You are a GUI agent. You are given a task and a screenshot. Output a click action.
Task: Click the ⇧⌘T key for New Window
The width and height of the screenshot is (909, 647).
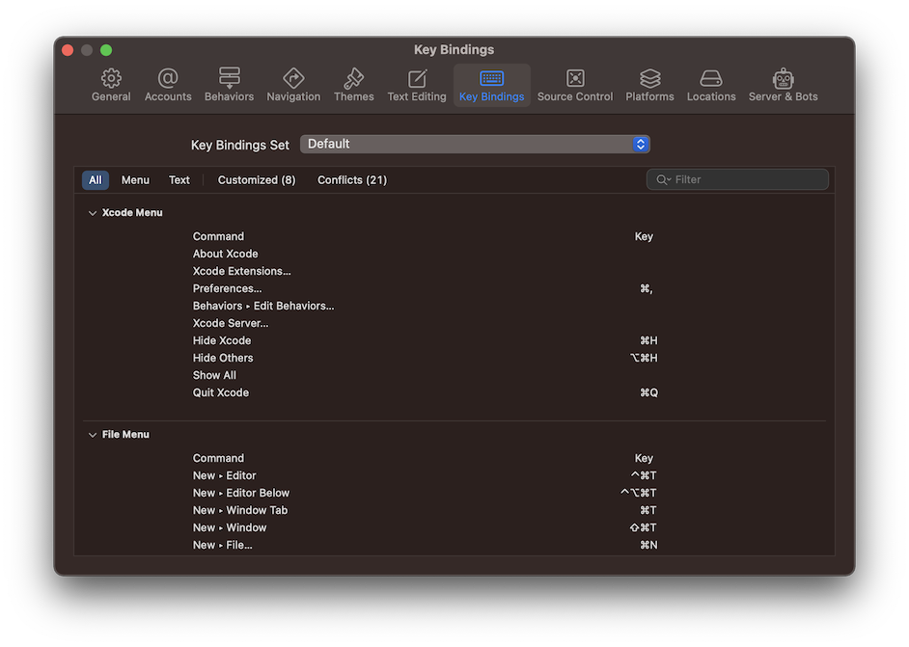tap(643, 527)
